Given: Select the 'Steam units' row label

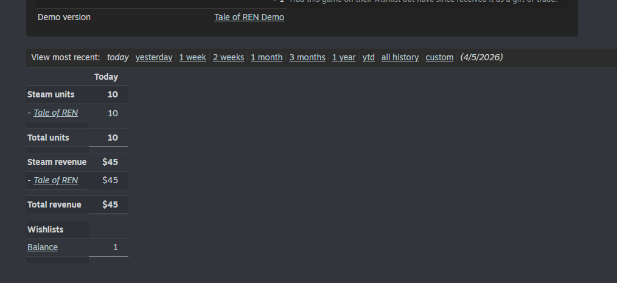Looking at the screenshot, I should click(51, 94).
